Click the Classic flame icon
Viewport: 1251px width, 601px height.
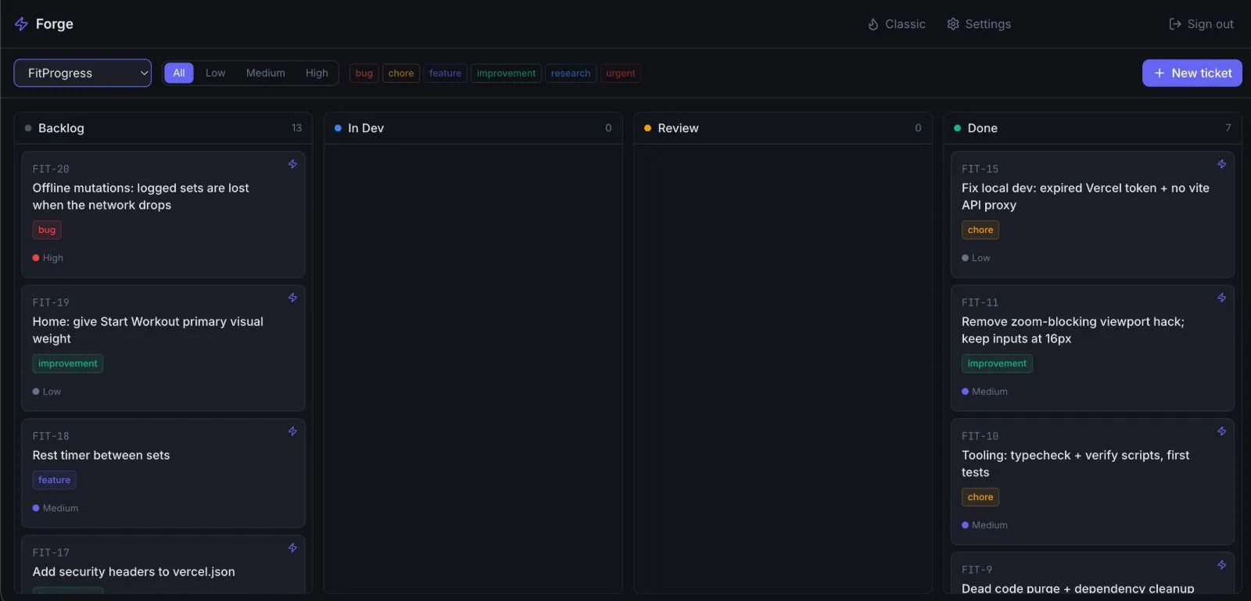(x=873, y=24)
